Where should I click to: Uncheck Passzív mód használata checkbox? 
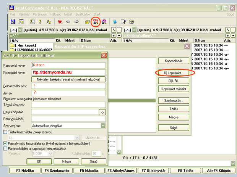click(5, 143)
